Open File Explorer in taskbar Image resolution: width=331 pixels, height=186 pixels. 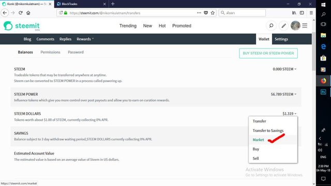(323, 35)
